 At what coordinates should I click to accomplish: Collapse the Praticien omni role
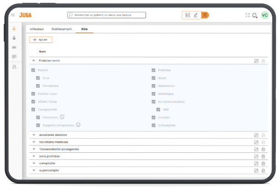click(33, 61)
